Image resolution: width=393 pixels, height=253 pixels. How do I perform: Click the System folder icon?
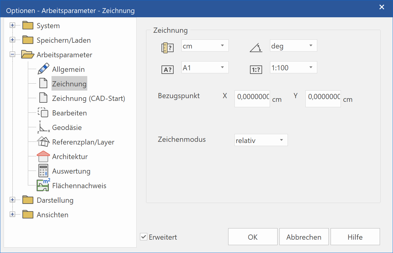point(28,25)
